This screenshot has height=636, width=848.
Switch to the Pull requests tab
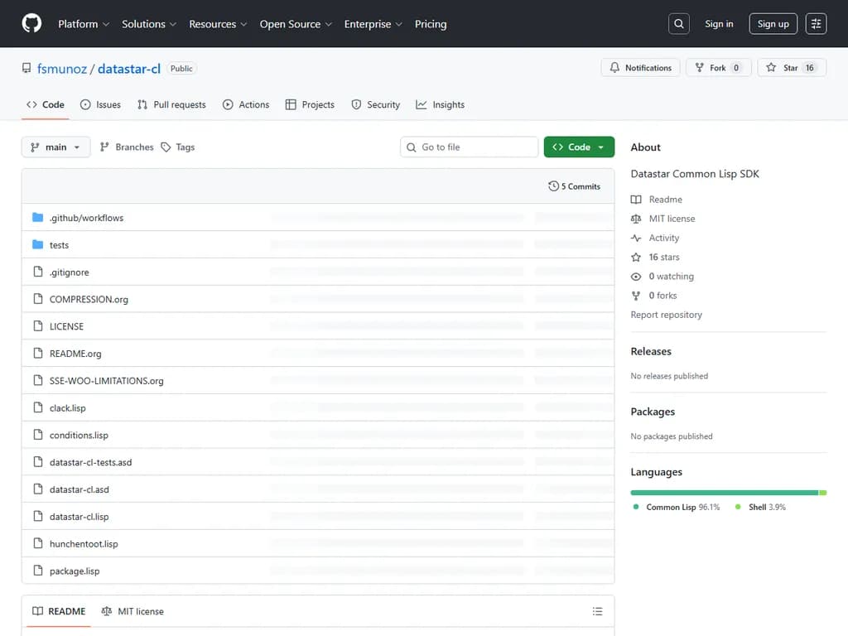coord(171,104)
